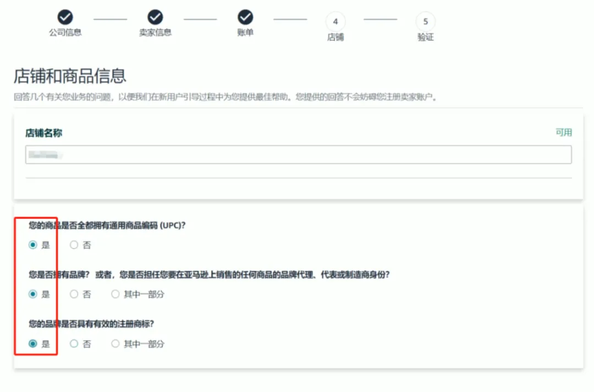Click the 店铺 step label text
Screen dimensions: 594x392
335,39
